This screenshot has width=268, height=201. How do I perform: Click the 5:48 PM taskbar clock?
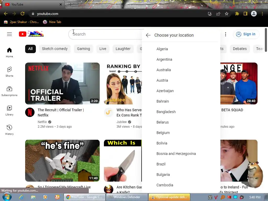click(x=255, y=197)
